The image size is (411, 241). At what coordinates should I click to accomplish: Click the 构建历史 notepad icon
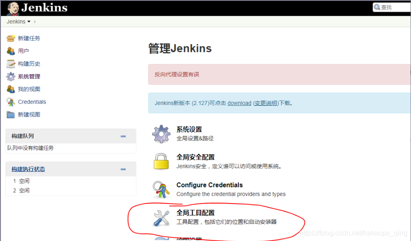click(x=11, y=64)
